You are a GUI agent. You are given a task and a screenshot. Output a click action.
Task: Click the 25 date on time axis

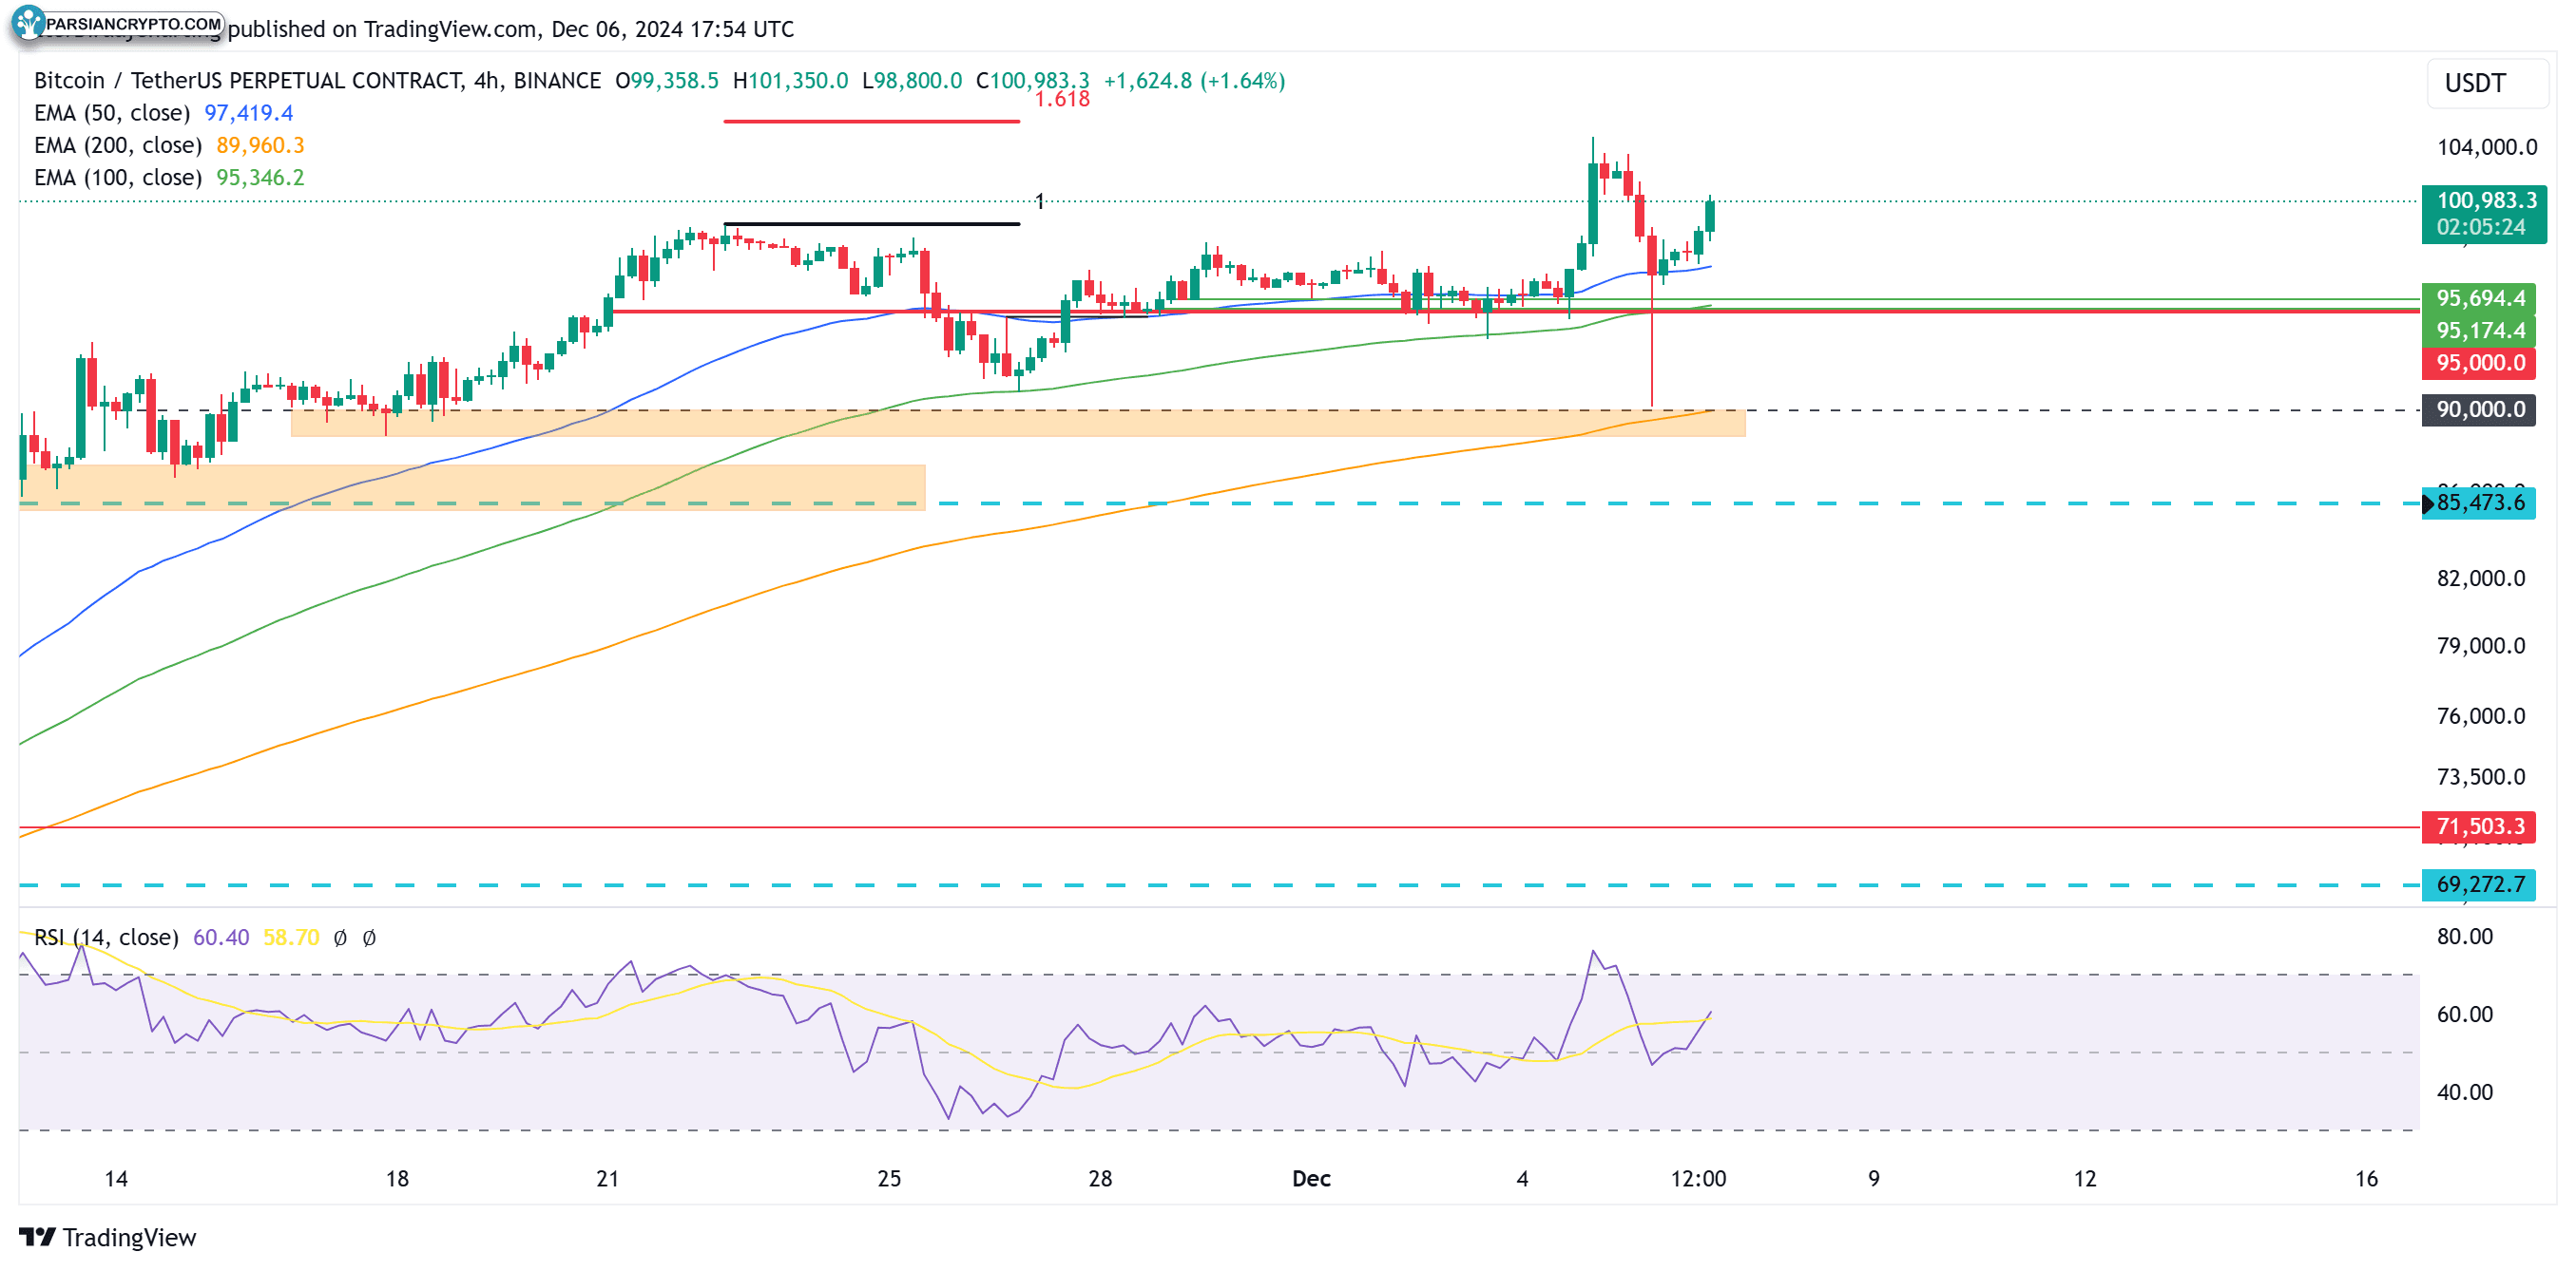[x=889, y=1178]
